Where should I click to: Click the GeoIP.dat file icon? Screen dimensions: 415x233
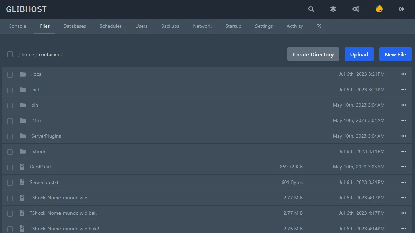[x=22, y=167]
